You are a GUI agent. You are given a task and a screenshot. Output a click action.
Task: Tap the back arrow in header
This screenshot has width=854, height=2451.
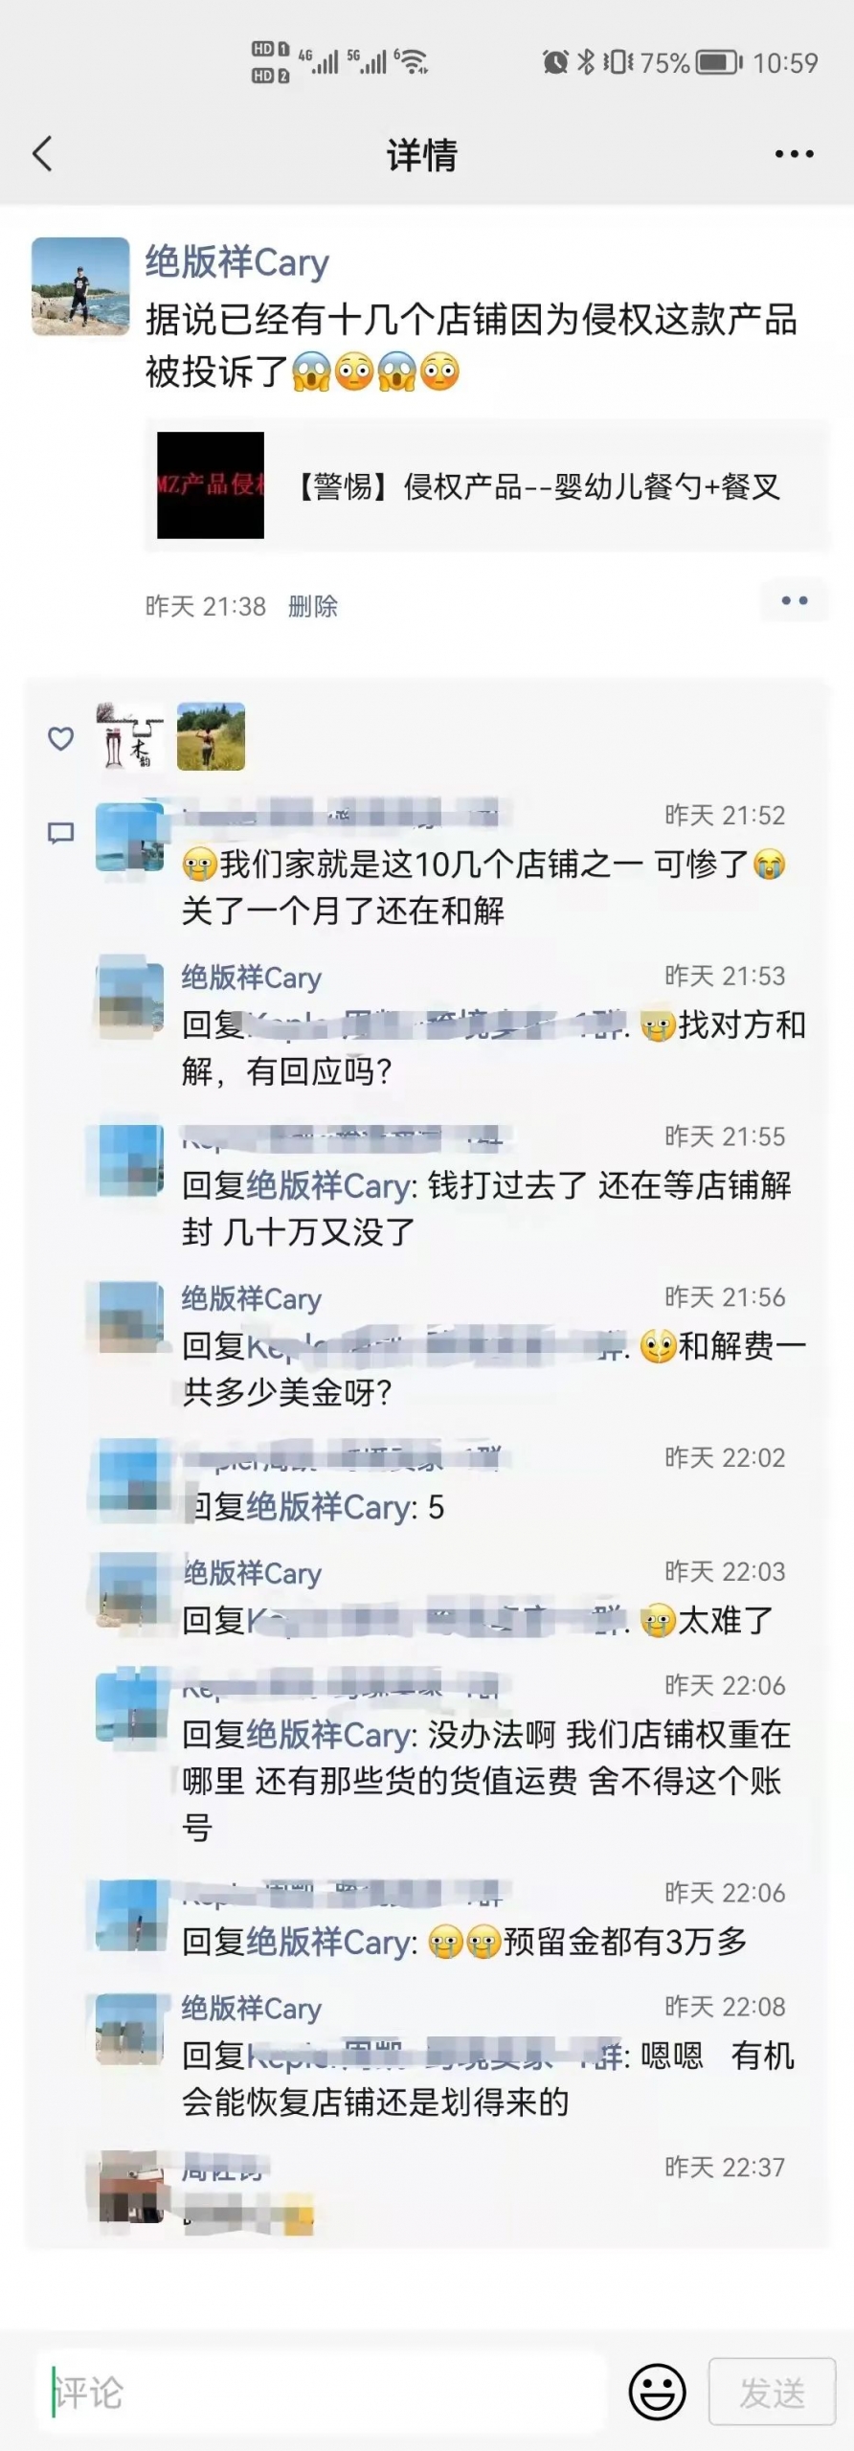point(42,153)
